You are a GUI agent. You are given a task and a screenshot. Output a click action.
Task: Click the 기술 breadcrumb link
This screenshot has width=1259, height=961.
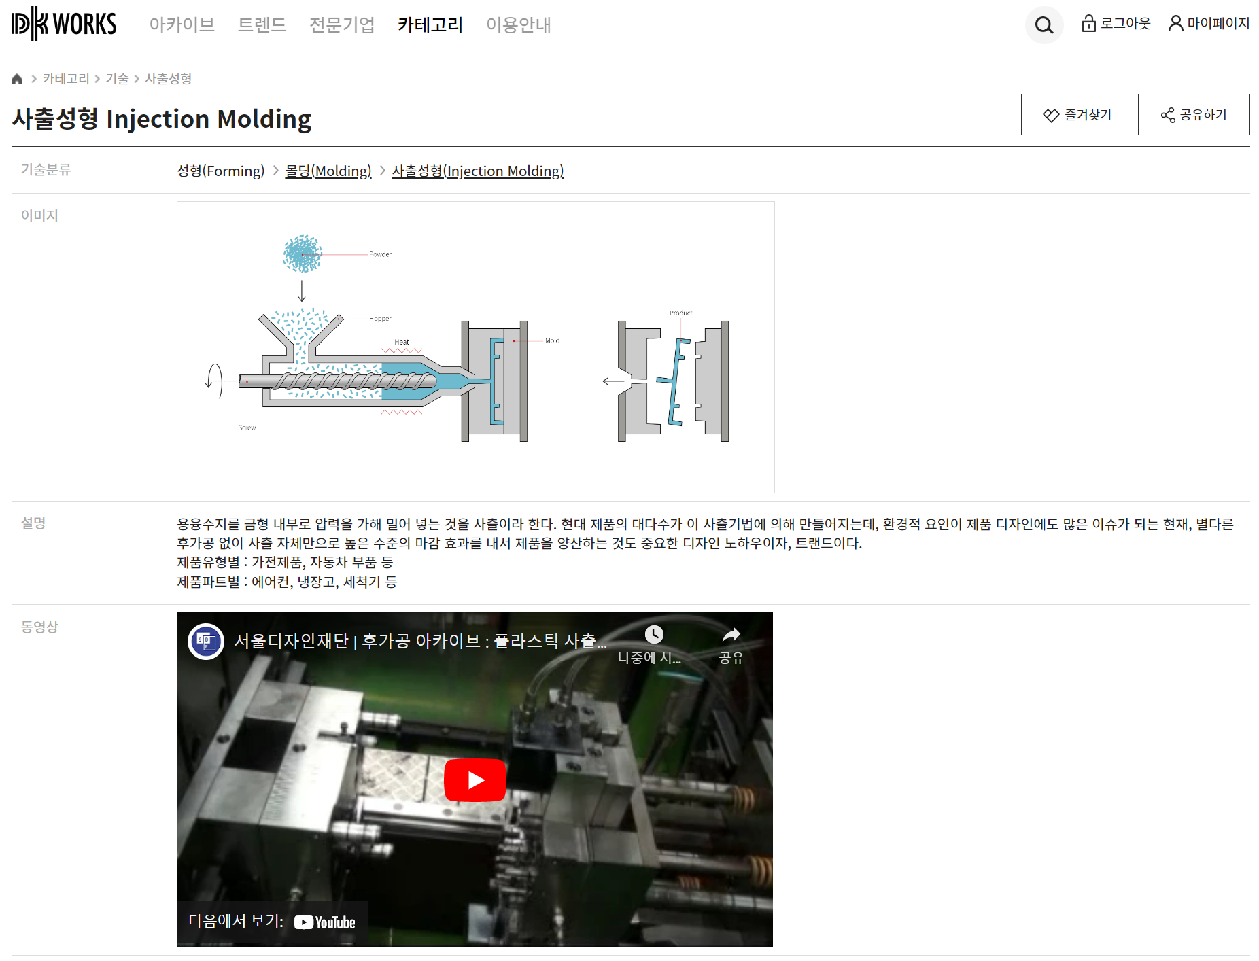[117, 79]
